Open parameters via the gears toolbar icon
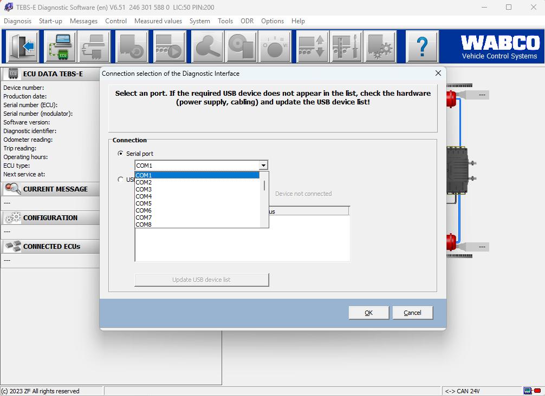 pos(380,46)
